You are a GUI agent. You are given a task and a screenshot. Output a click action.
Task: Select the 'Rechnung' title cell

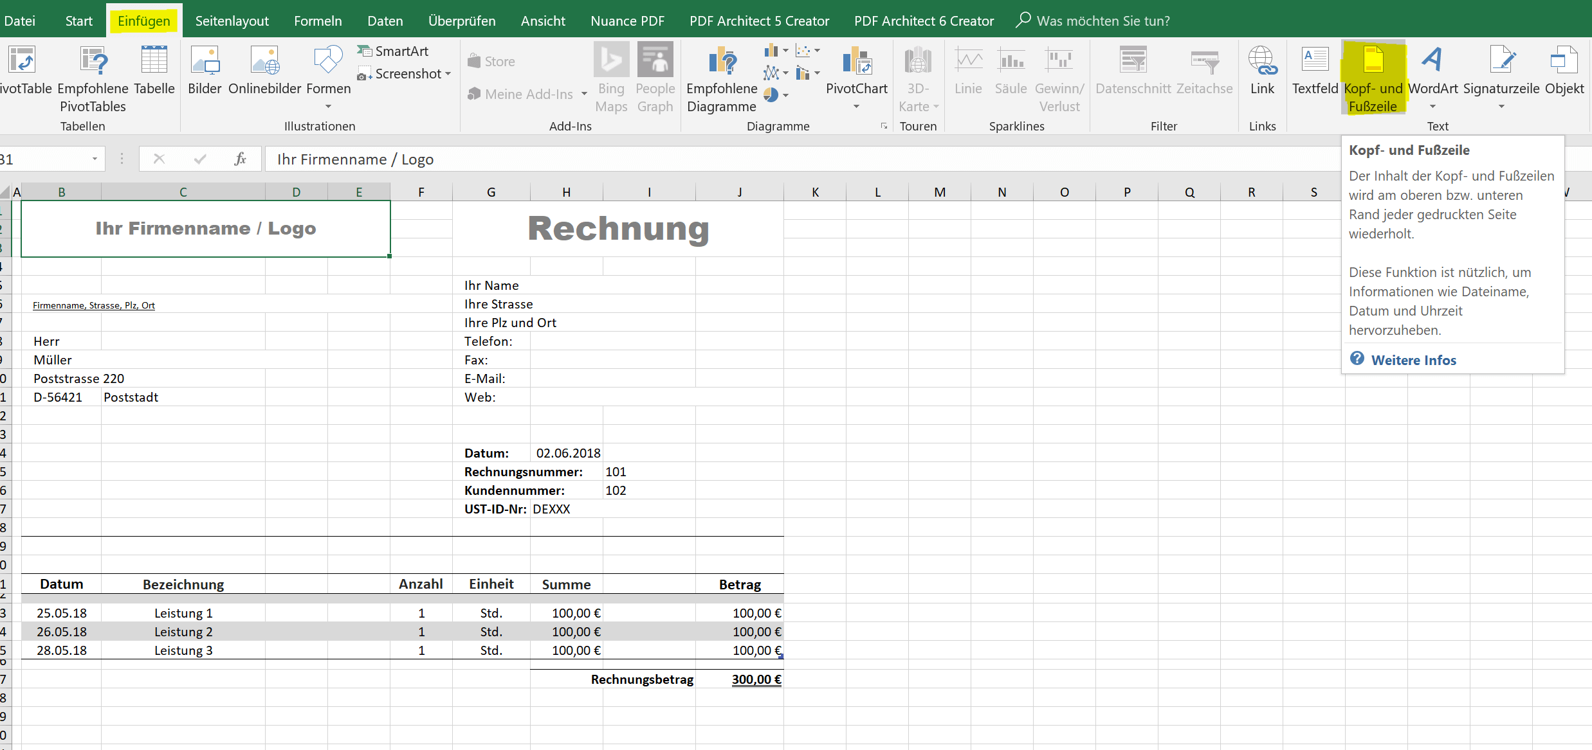coord(618,229)
